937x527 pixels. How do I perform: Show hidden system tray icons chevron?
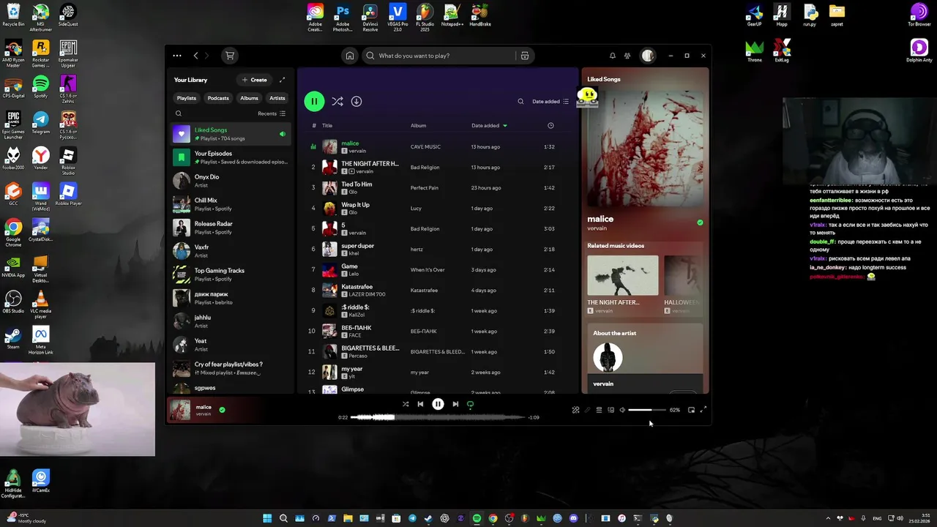click(829, 518)
